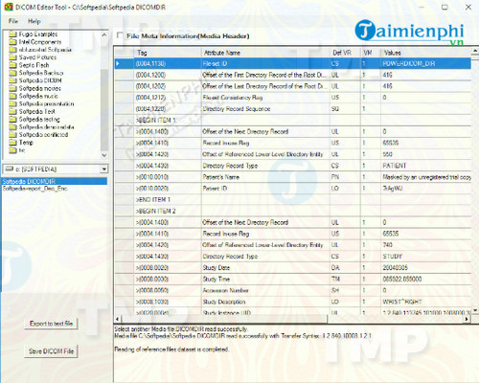The height and width of the screenshot is (383, 479).
Task: Select the 20040305 study date value
Action: (x=425, y=267)
